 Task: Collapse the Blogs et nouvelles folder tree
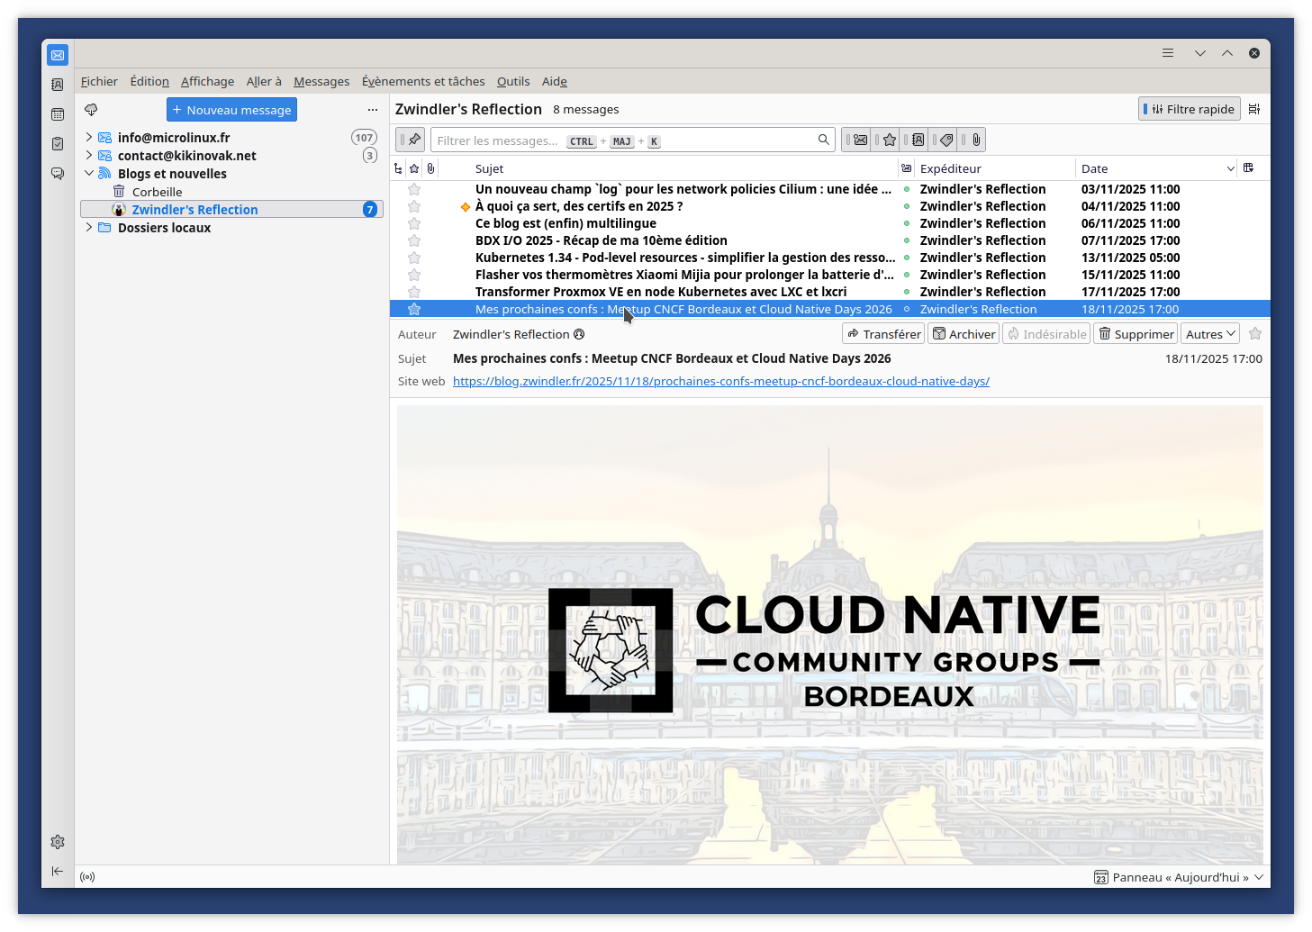pos(89,174)
